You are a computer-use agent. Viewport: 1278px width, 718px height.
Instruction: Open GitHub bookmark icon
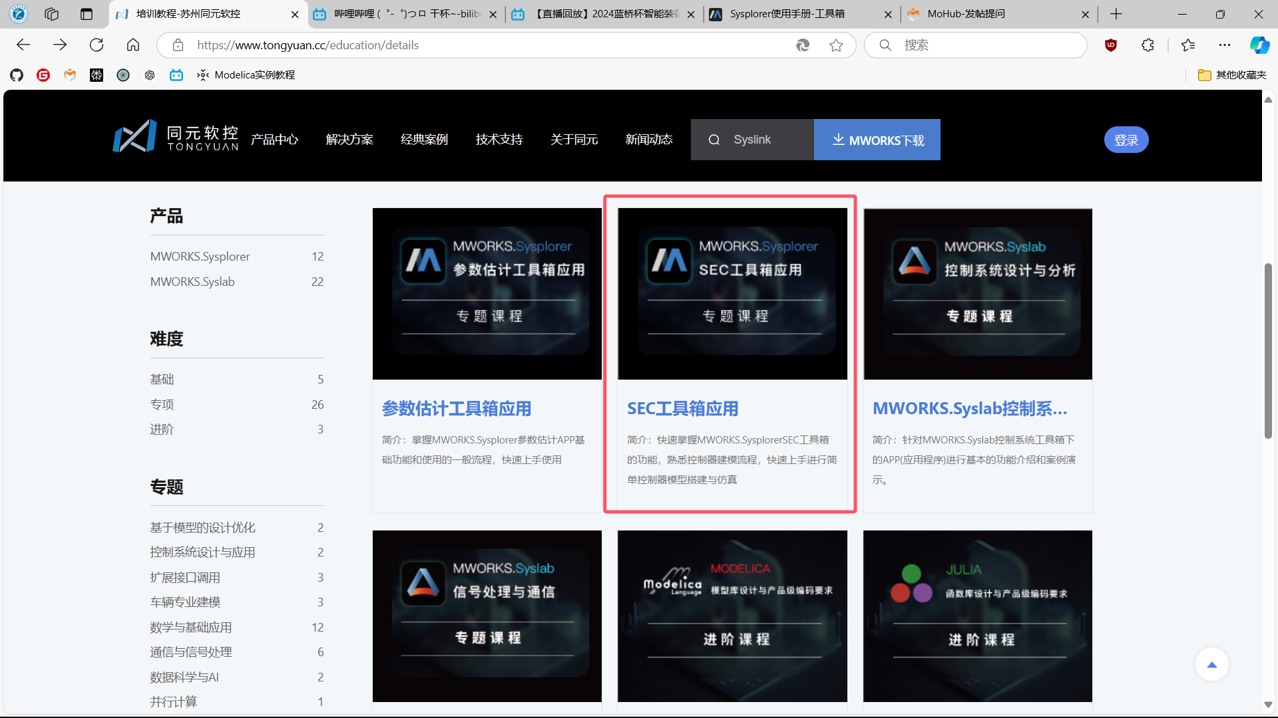click(17, 75)
